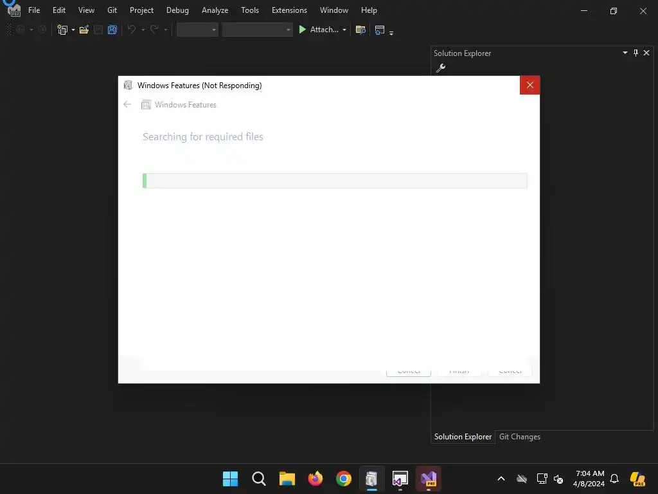This screenshot has width=658, height=494.
Task: Select the Windows Features taskbar icon
Action: [372, 479]
